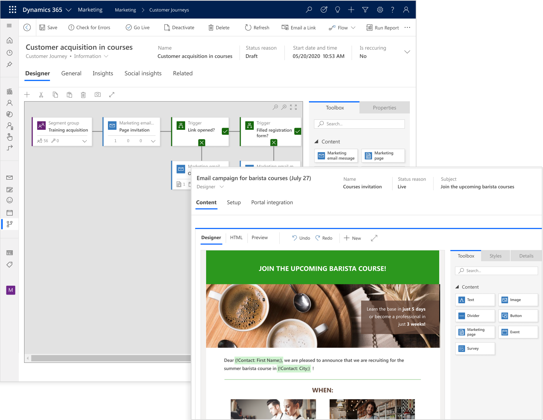
Task: Expand the Is recurring section header chevron
Action: click(407, 52)
